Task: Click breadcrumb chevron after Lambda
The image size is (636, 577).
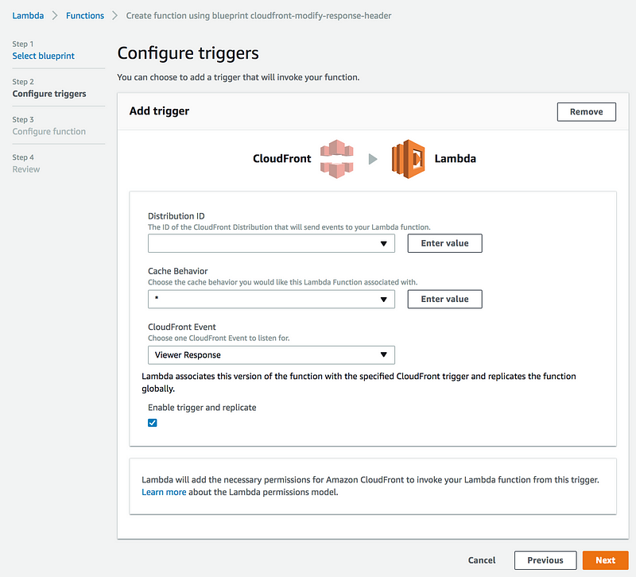Action: 55,15
